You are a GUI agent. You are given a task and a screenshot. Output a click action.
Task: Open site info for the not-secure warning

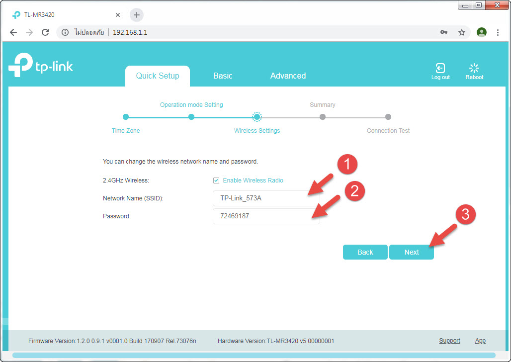click(x=65, y=32)
